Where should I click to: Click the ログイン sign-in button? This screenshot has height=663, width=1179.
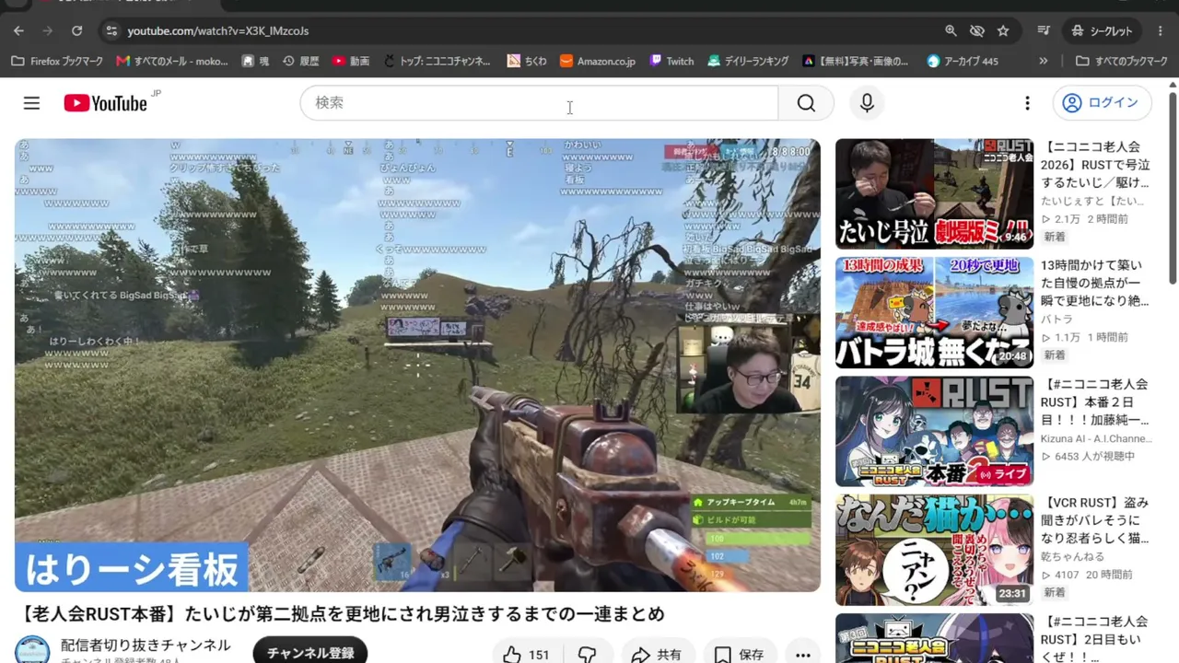[x=1103, y=103]
